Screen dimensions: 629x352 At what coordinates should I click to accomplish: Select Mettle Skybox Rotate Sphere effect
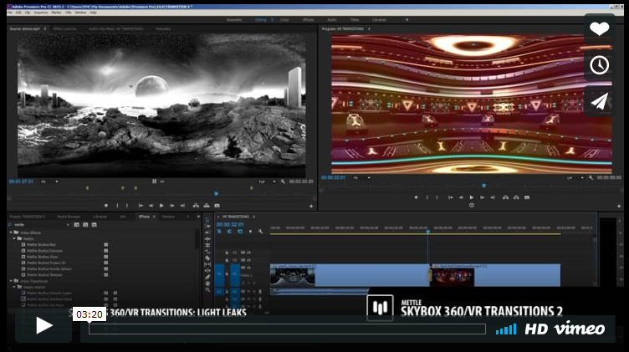[x=49, y=268]
